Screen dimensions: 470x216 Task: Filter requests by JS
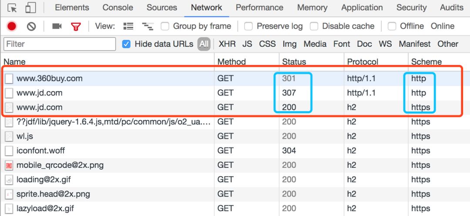pos(247,44)
